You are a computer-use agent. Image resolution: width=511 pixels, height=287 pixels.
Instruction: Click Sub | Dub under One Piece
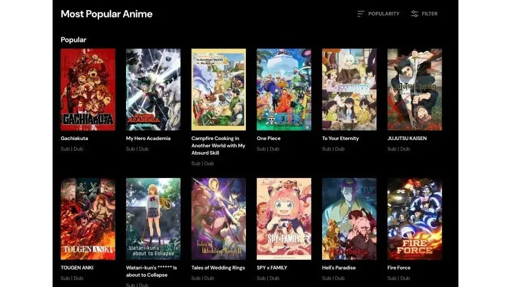tap(268, 149)
